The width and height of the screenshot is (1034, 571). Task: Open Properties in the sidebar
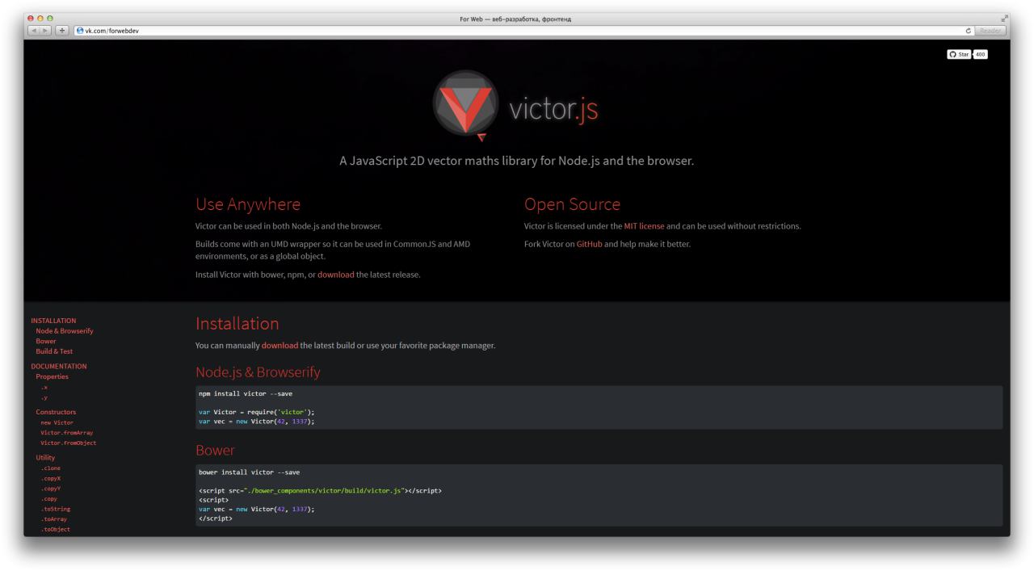click(52, 376)
